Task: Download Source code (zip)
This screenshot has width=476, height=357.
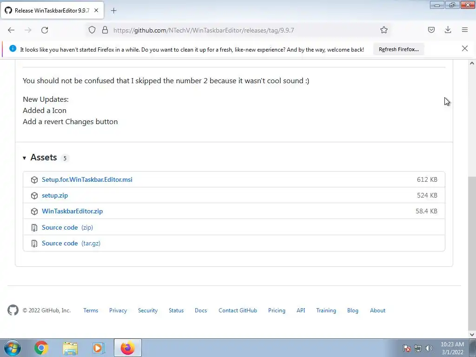Action: pos(67,227)
